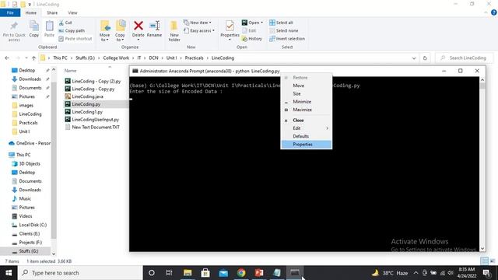Click the Cut scissors icon
This screenshot has width=498, height=280.
pos(61,23)
